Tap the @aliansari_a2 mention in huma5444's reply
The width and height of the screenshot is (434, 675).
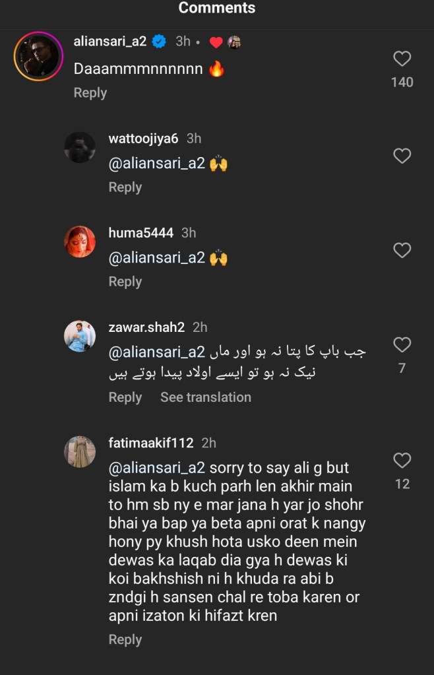click(x=157, y=258)
